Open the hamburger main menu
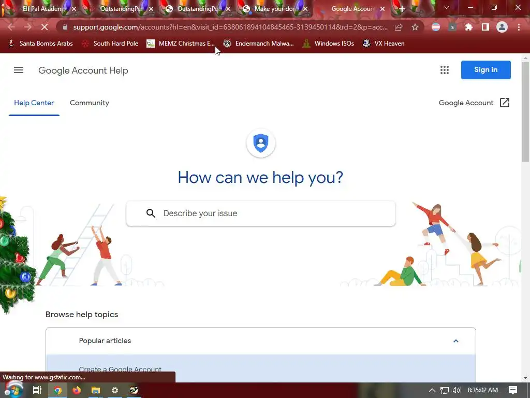This screenshot has height=398, width=530. [19, 70]
